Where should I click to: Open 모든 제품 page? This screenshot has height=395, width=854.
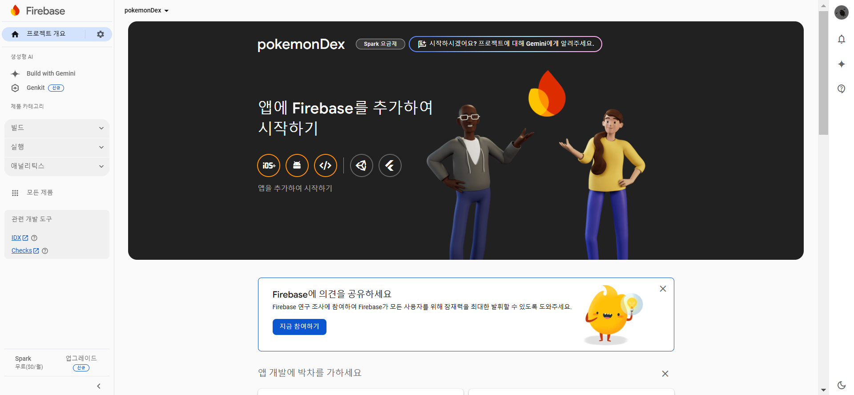point(40,193)
